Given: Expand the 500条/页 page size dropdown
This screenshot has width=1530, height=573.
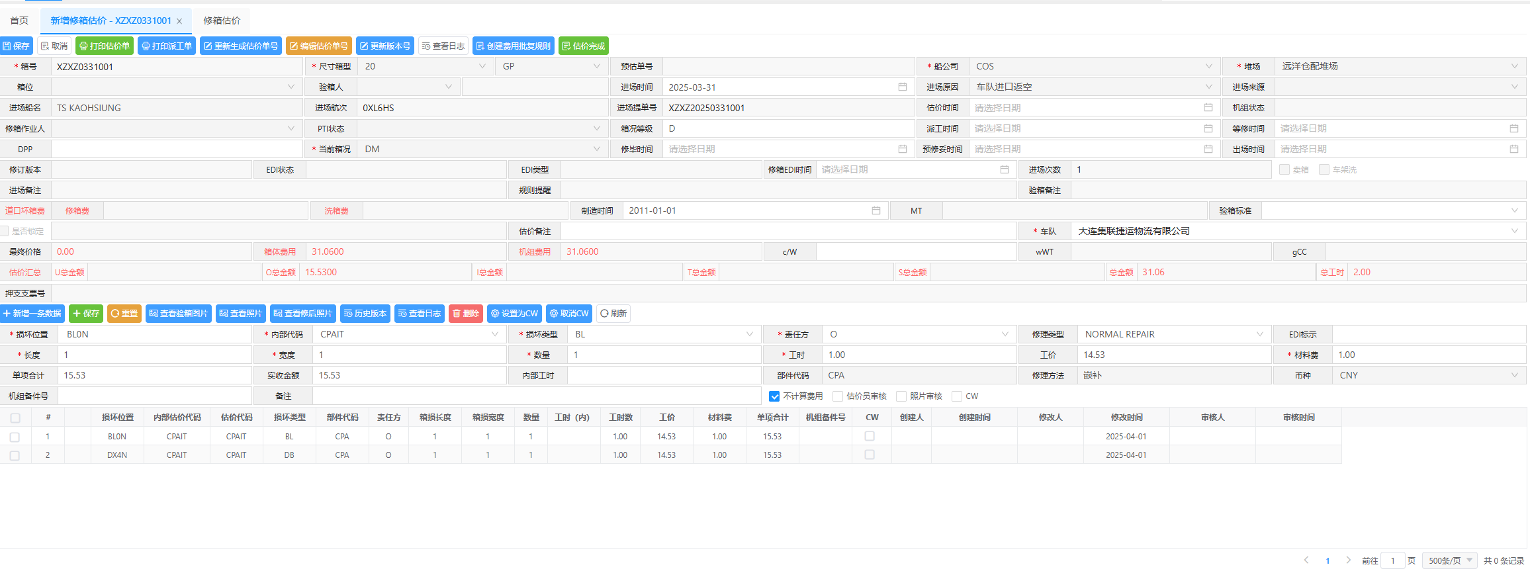Looking at the screenshot, I should (x=1449, y=560).
